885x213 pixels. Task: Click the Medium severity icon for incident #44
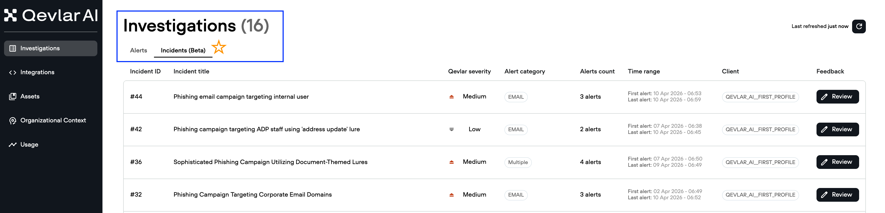pyautogui.click(x=451, y=97)
